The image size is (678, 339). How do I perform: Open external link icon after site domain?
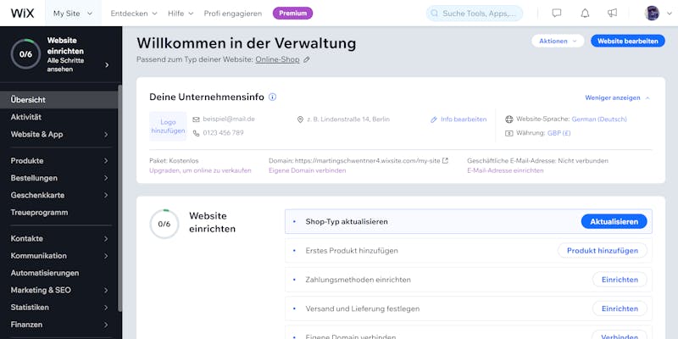point(445,160)
